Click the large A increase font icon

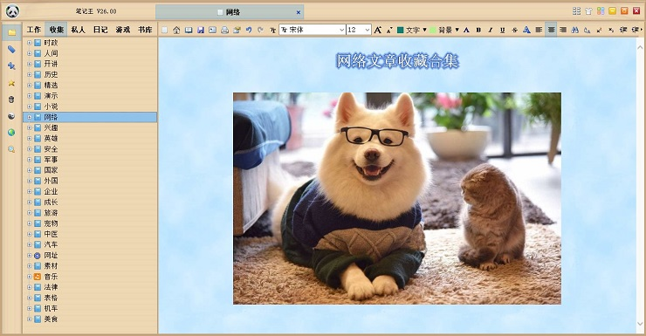coord(377,30)
